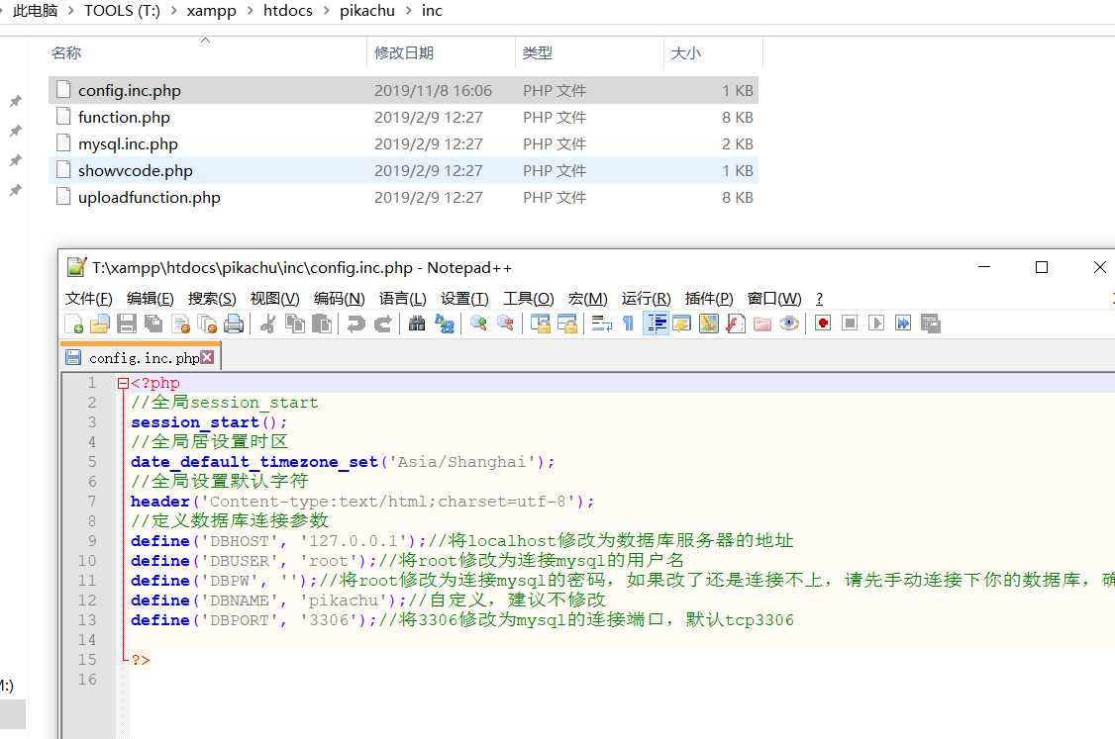Click the Undo arrow icon
1115x739 pixels.
[x=355, y=324]
